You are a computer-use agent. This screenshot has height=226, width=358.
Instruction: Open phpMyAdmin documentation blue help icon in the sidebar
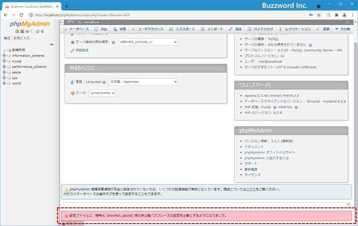click(27, 31)
